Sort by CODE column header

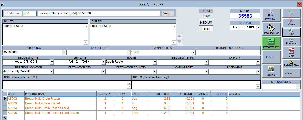point(16,94)
